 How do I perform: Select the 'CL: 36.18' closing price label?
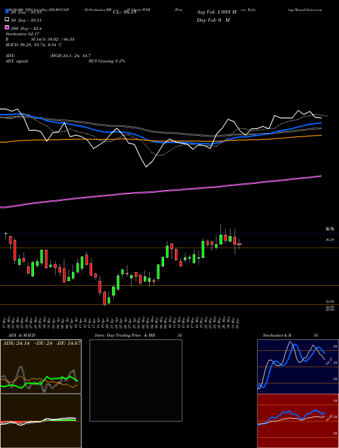click(x=125, y=12)
